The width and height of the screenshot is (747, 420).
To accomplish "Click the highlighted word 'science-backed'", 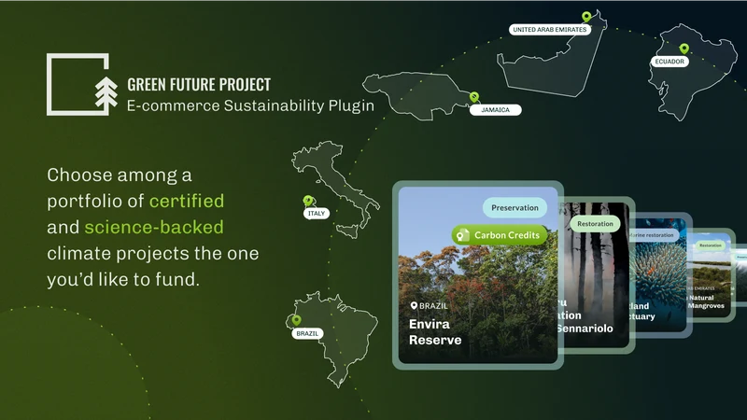I will (x=154, y=227).
